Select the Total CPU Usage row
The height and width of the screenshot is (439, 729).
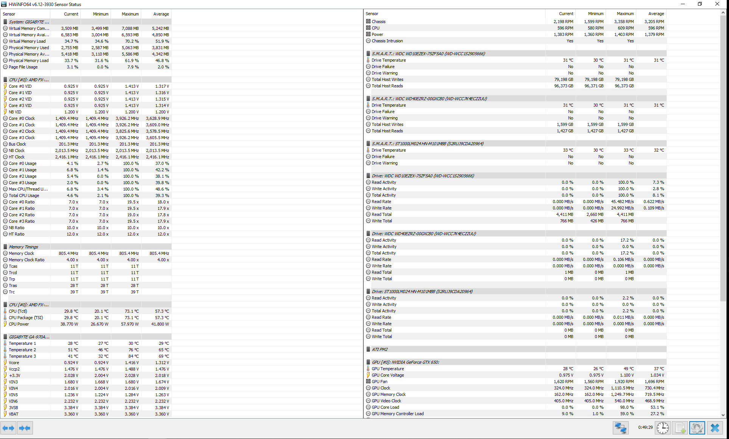[x=24, y=195]
